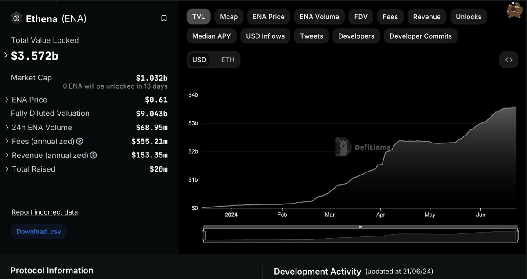This screenshot has width=527, height=279.
Task: Click the $68.95m volume value
Action: tap(152, 128)
